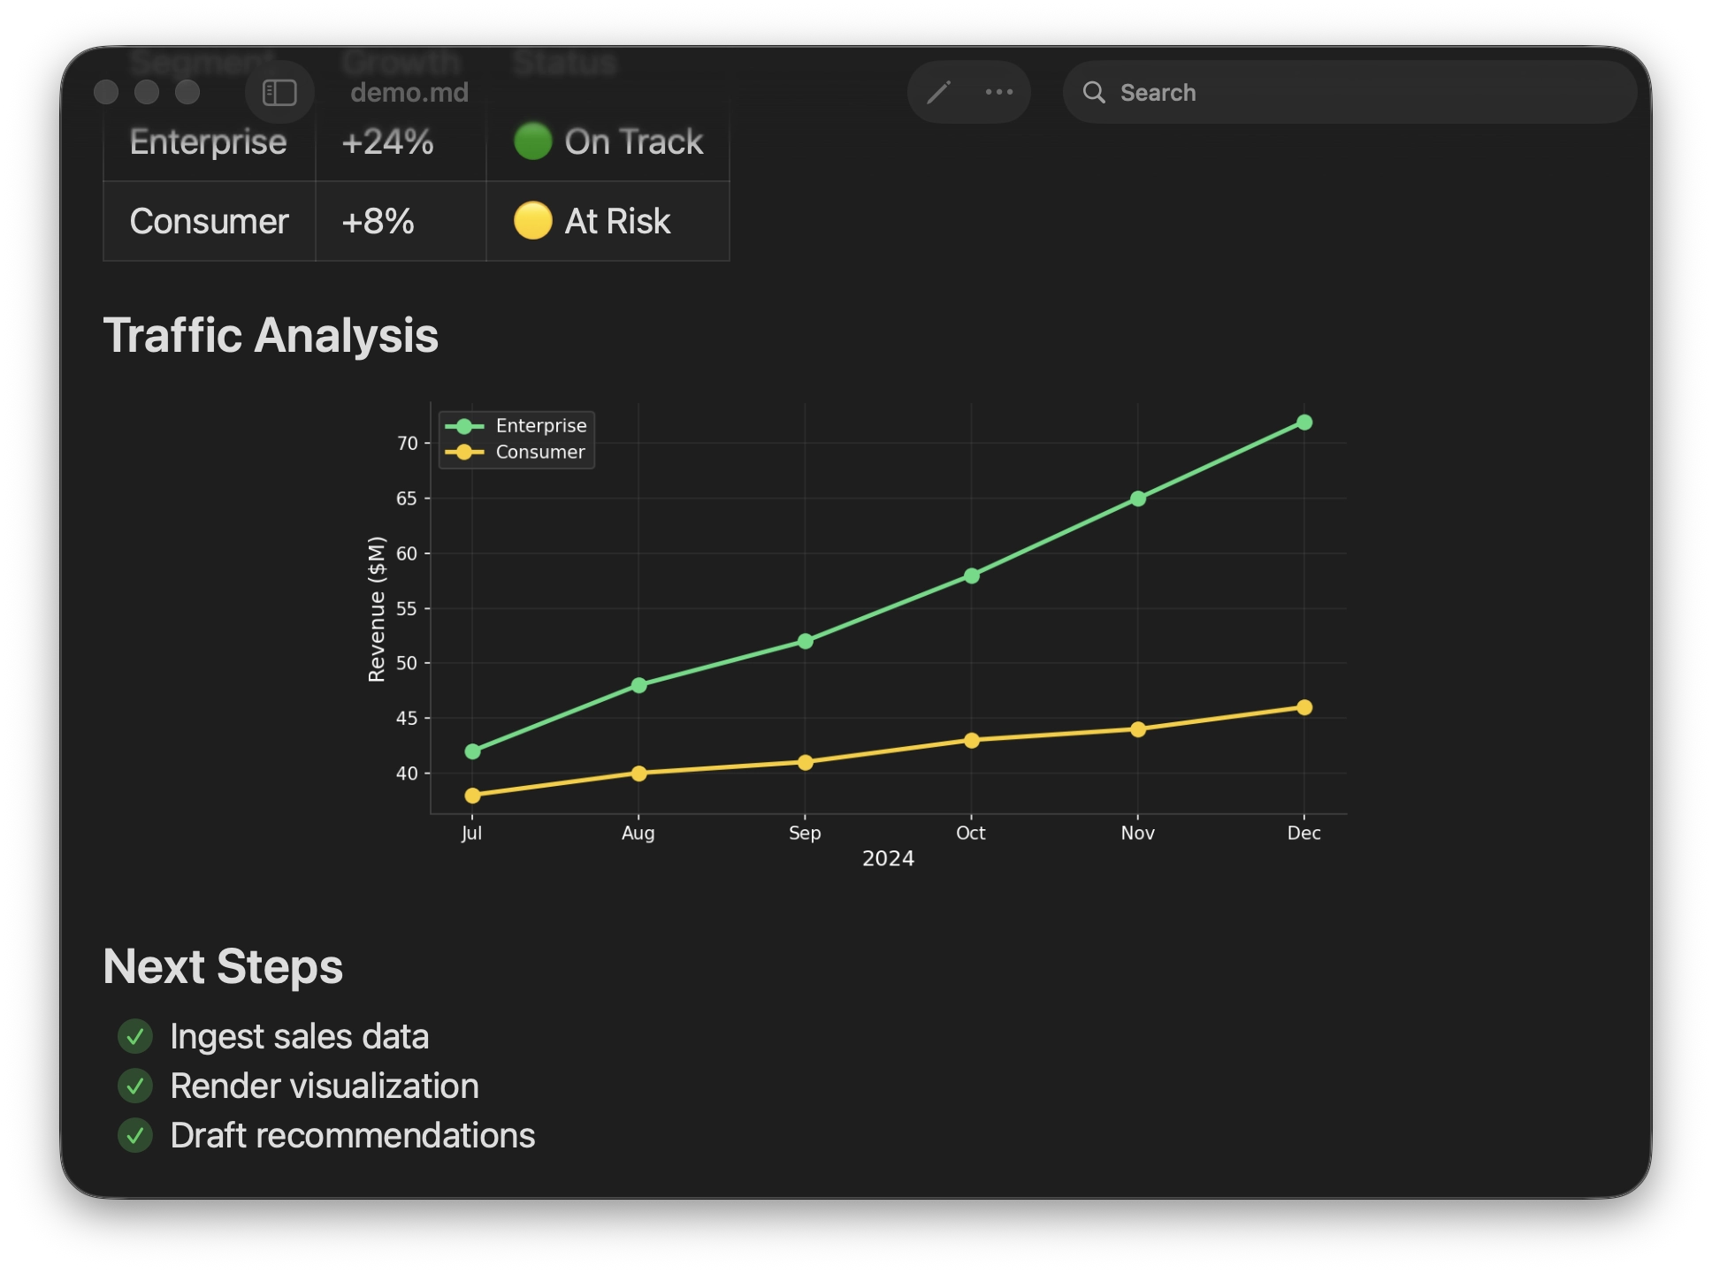Image resolution: width=1712 pixels, height=1273 pixels.
Task: Click the Enterprise Oct data point
Action: point(971,576)
